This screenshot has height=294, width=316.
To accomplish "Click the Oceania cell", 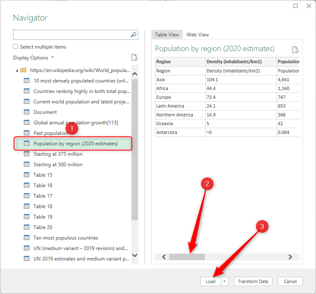I will pyautogui.click(x=180, y=124).
